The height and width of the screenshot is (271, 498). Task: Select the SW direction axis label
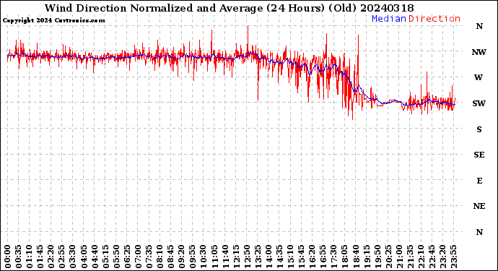[479, 103]
